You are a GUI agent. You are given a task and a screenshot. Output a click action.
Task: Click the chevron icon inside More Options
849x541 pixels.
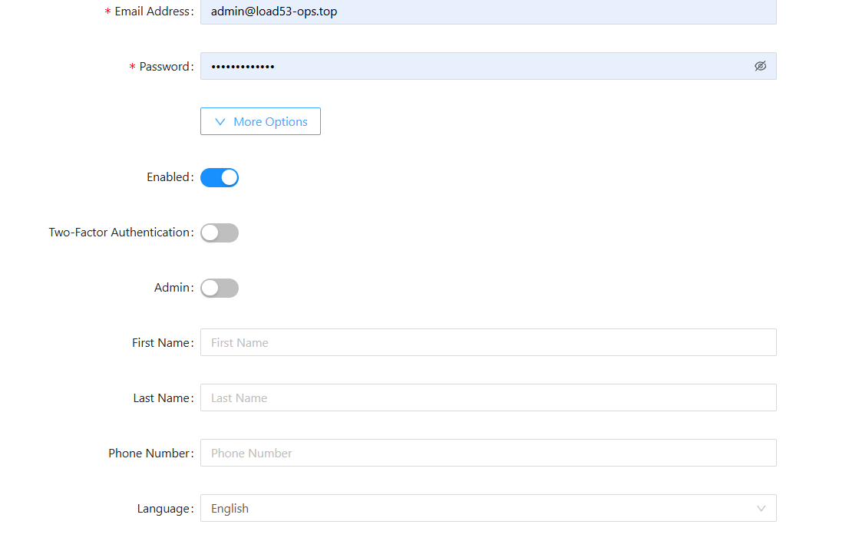point(220,121)
